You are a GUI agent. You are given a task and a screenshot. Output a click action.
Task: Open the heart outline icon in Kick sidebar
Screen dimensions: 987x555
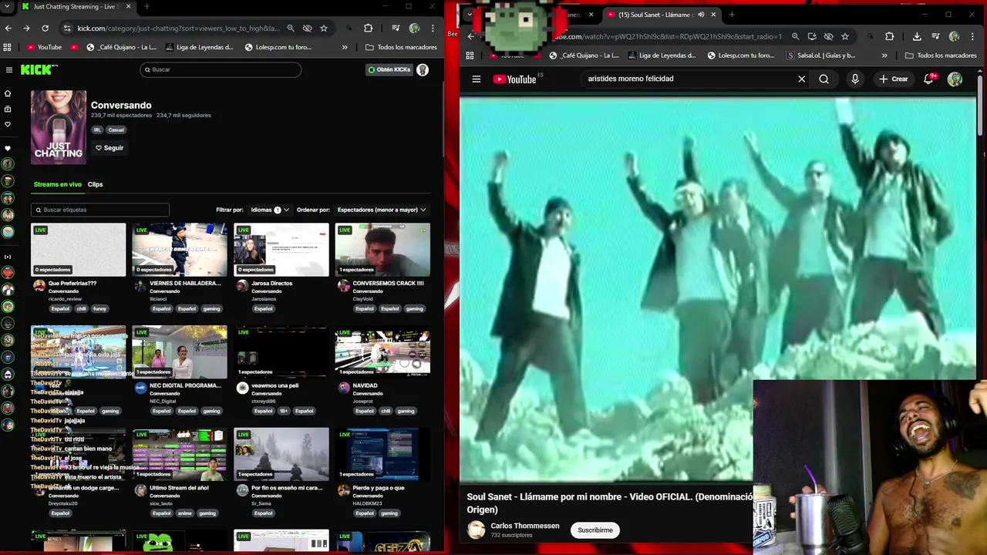8,124
